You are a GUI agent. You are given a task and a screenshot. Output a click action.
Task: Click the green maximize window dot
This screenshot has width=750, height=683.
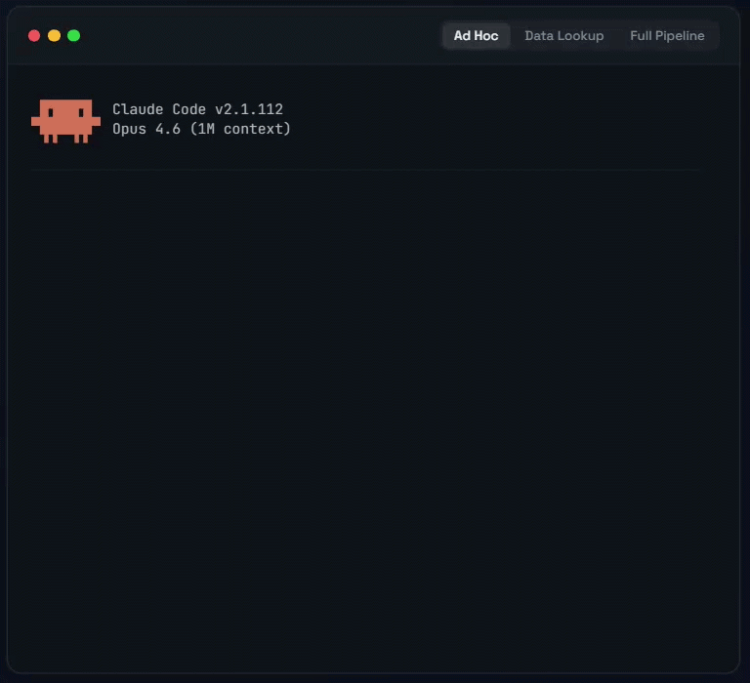click(73, 36)
